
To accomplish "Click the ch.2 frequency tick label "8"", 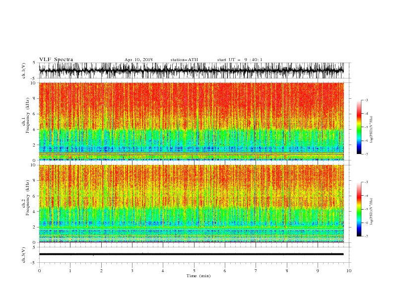I will (x=34, y=181).
